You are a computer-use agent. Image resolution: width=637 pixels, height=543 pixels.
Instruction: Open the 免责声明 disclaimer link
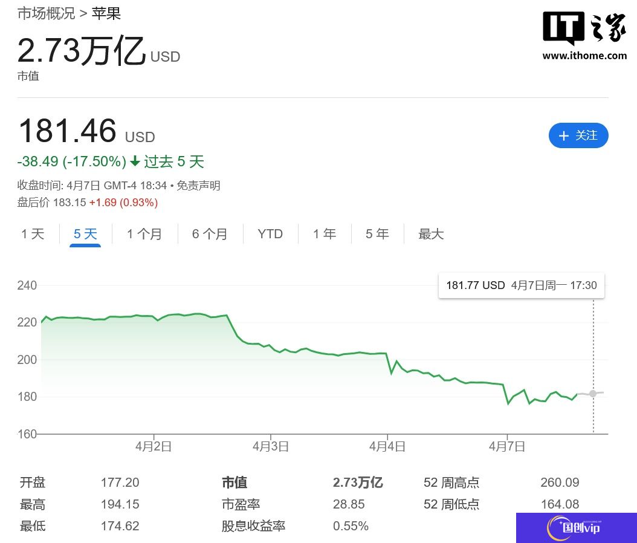click(198, 186)
